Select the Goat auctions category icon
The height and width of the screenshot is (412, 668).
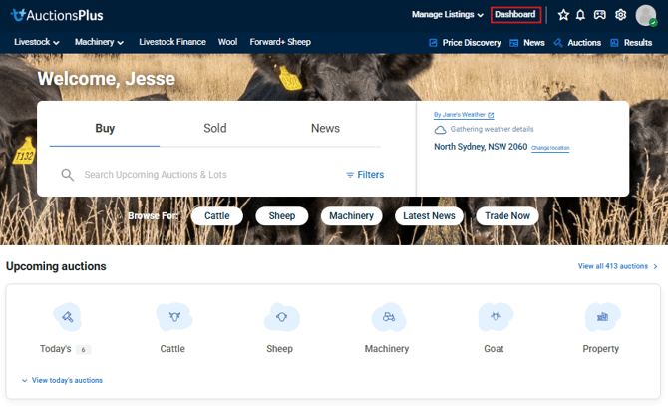[x=495, y=317]
